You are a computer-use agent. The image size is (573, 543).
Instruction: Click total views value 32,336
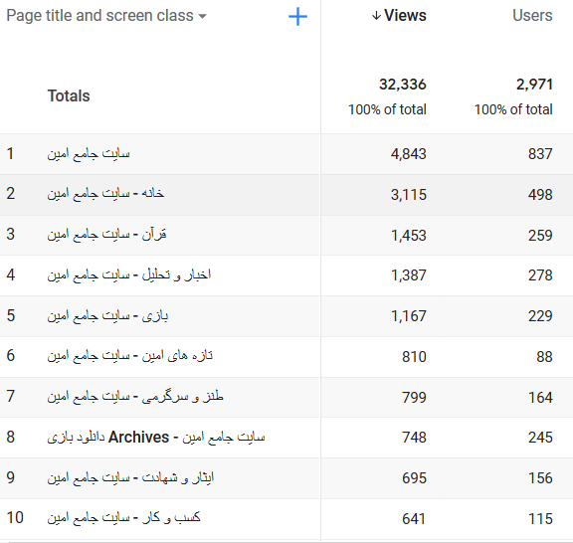point(402,85)
